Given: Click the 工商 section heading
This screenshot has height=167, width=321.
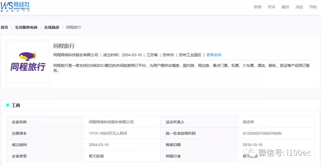Looking at the screenshot, I should pyautogui.click(x=16, y=105).
